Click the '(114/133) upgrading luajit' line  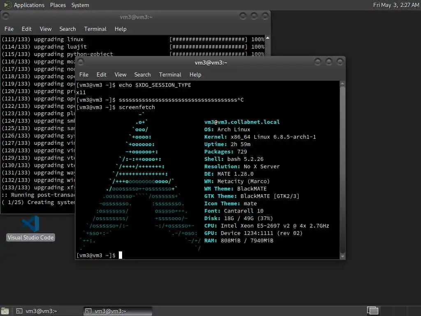coord(133,47)
